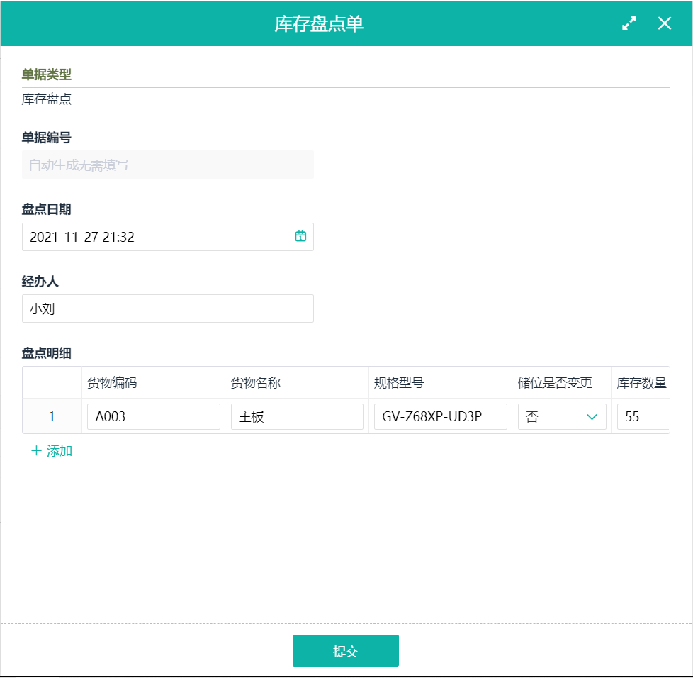Expand the 库存盘点单 dialog to fullscreen
Image resolution: width=693 pixels, height=678 pixels.
pyautogui.click(x=629, y=23)
